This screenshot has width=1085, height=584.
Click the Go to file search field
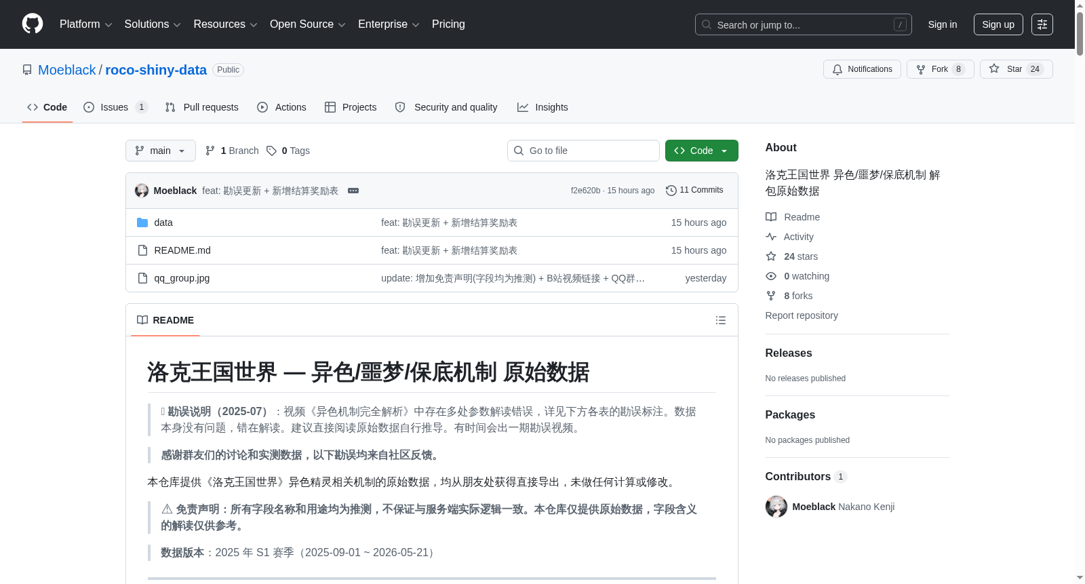click(x=583, y=151)
